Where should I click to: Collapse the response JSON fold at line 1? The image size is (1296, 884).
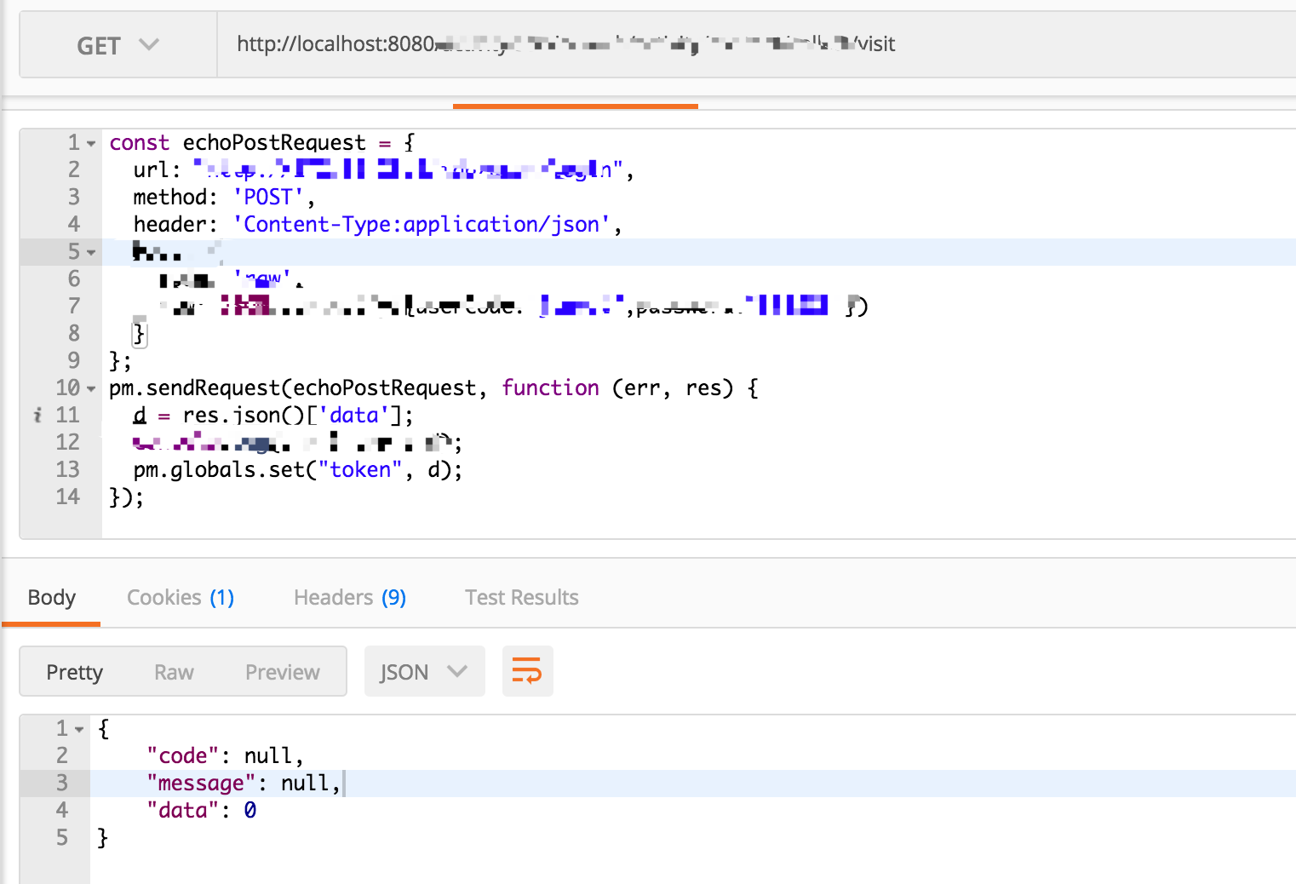[x=79, y=730]
